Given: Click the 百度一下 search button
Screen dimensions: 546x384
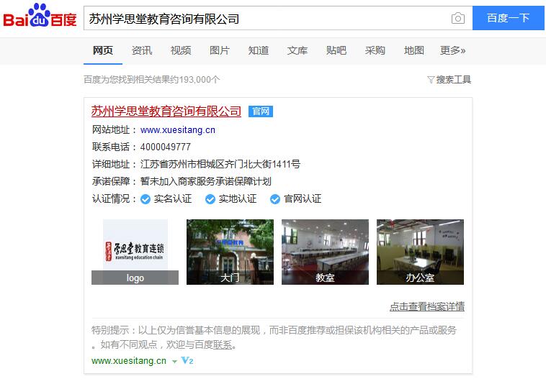Looking at the screenshot, I should pyautogui.click(x=509, y=18).
